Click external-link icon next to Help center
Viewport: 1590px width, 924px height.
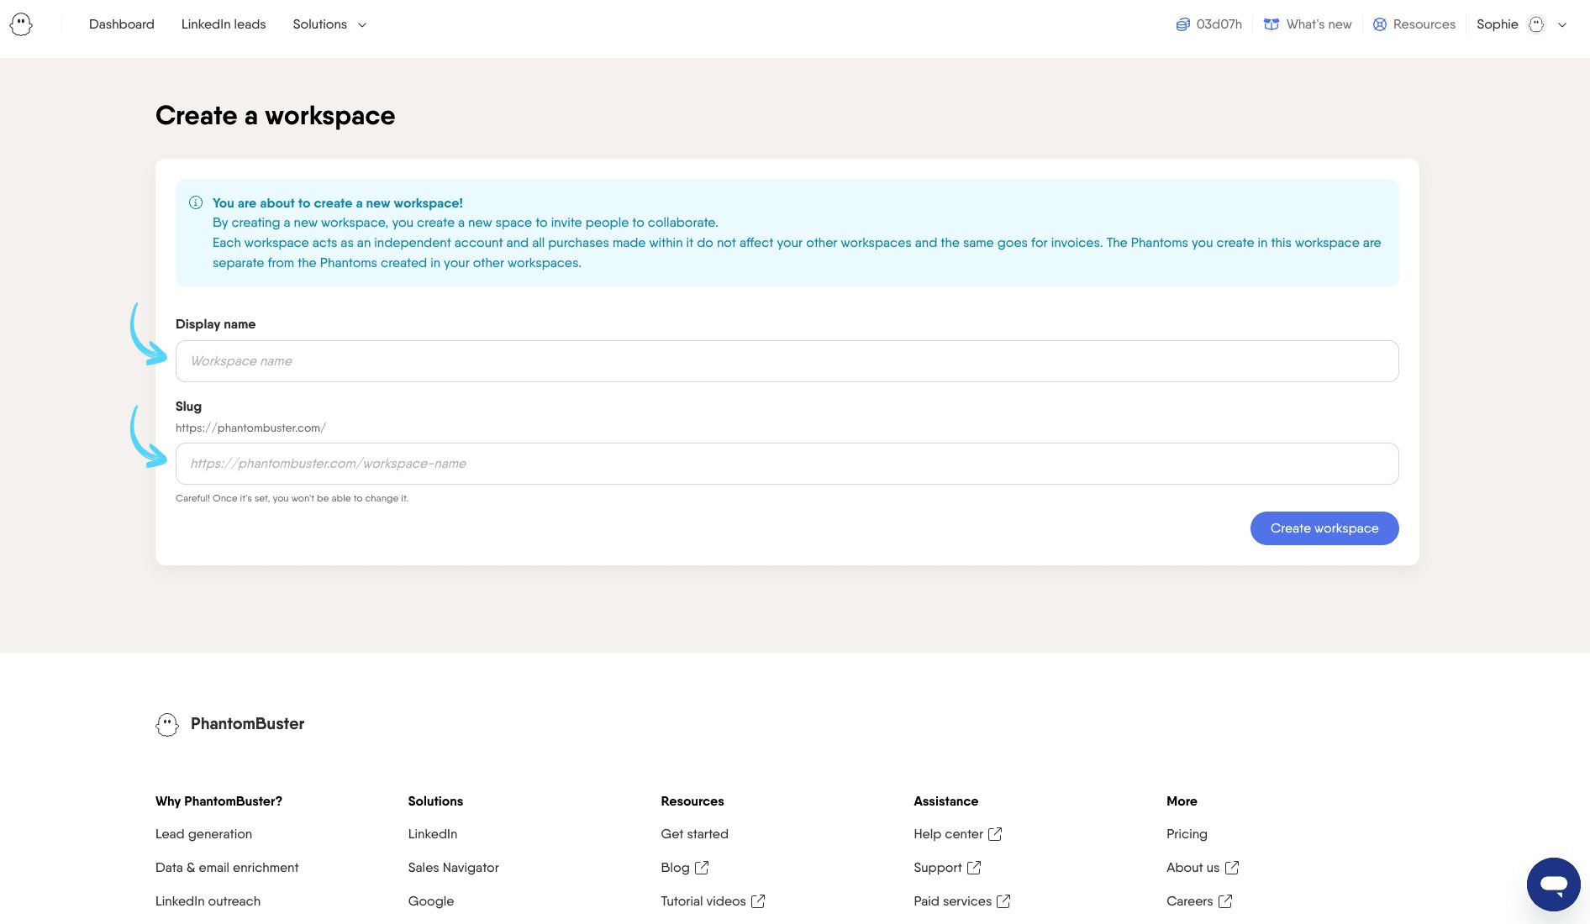point(995,834)
